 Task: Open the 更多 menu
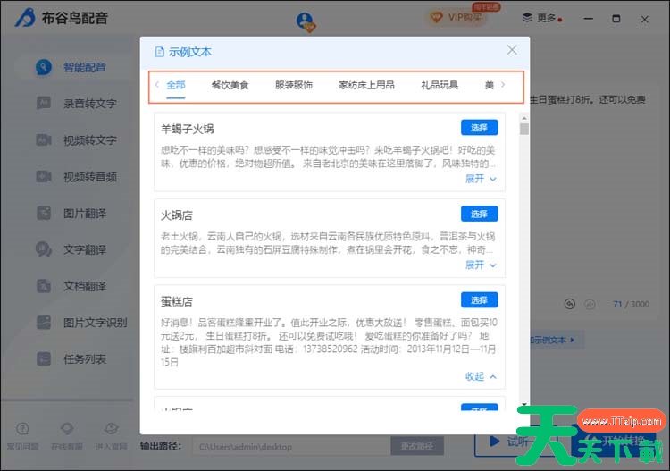coord(541,18)
